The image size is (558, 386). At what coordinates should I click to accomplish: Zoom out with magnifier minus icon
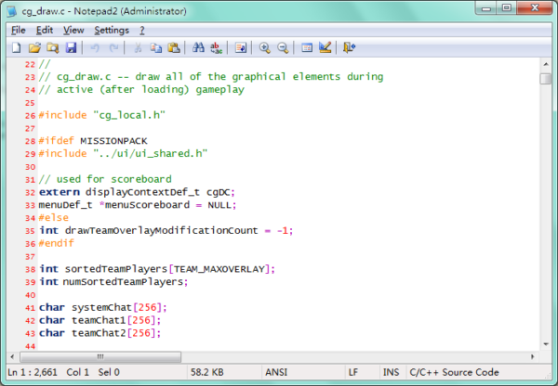pos(283,47)
